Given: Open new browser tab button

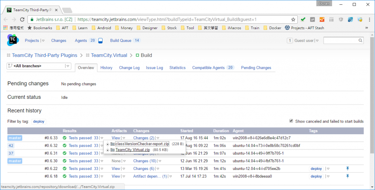Looking at the screenshot, I should [x=67, y=10].
